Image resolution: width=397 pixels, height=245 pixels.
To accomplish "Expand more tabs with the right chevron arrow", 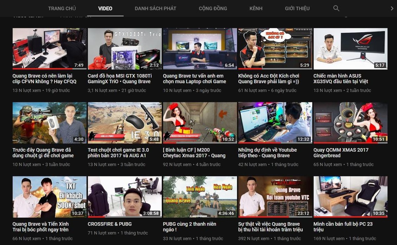I will pyautogui.click(x=392, y=8).
